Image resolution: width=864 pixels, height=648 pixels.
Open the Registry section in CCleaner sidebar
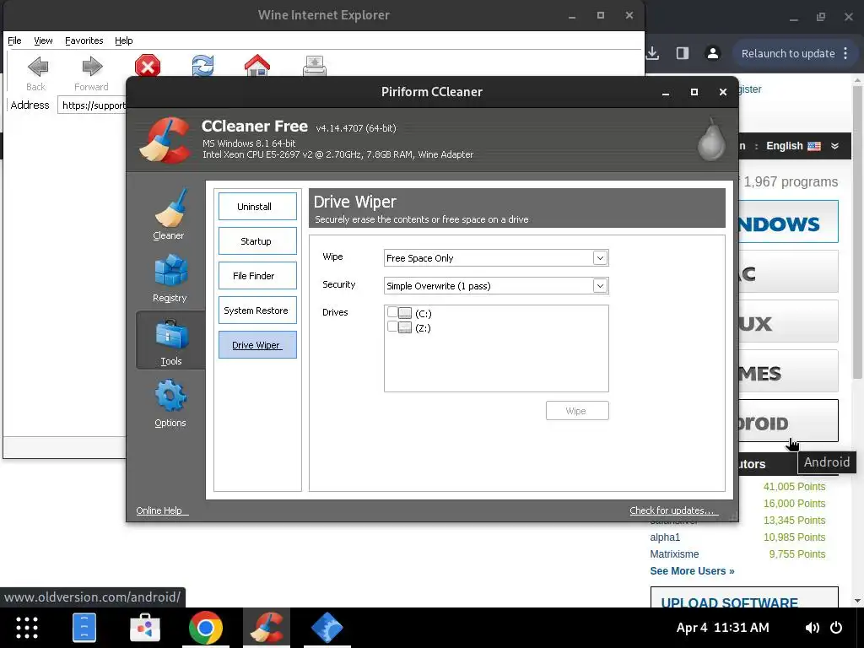pyautogui.click(x=170, y=278)
